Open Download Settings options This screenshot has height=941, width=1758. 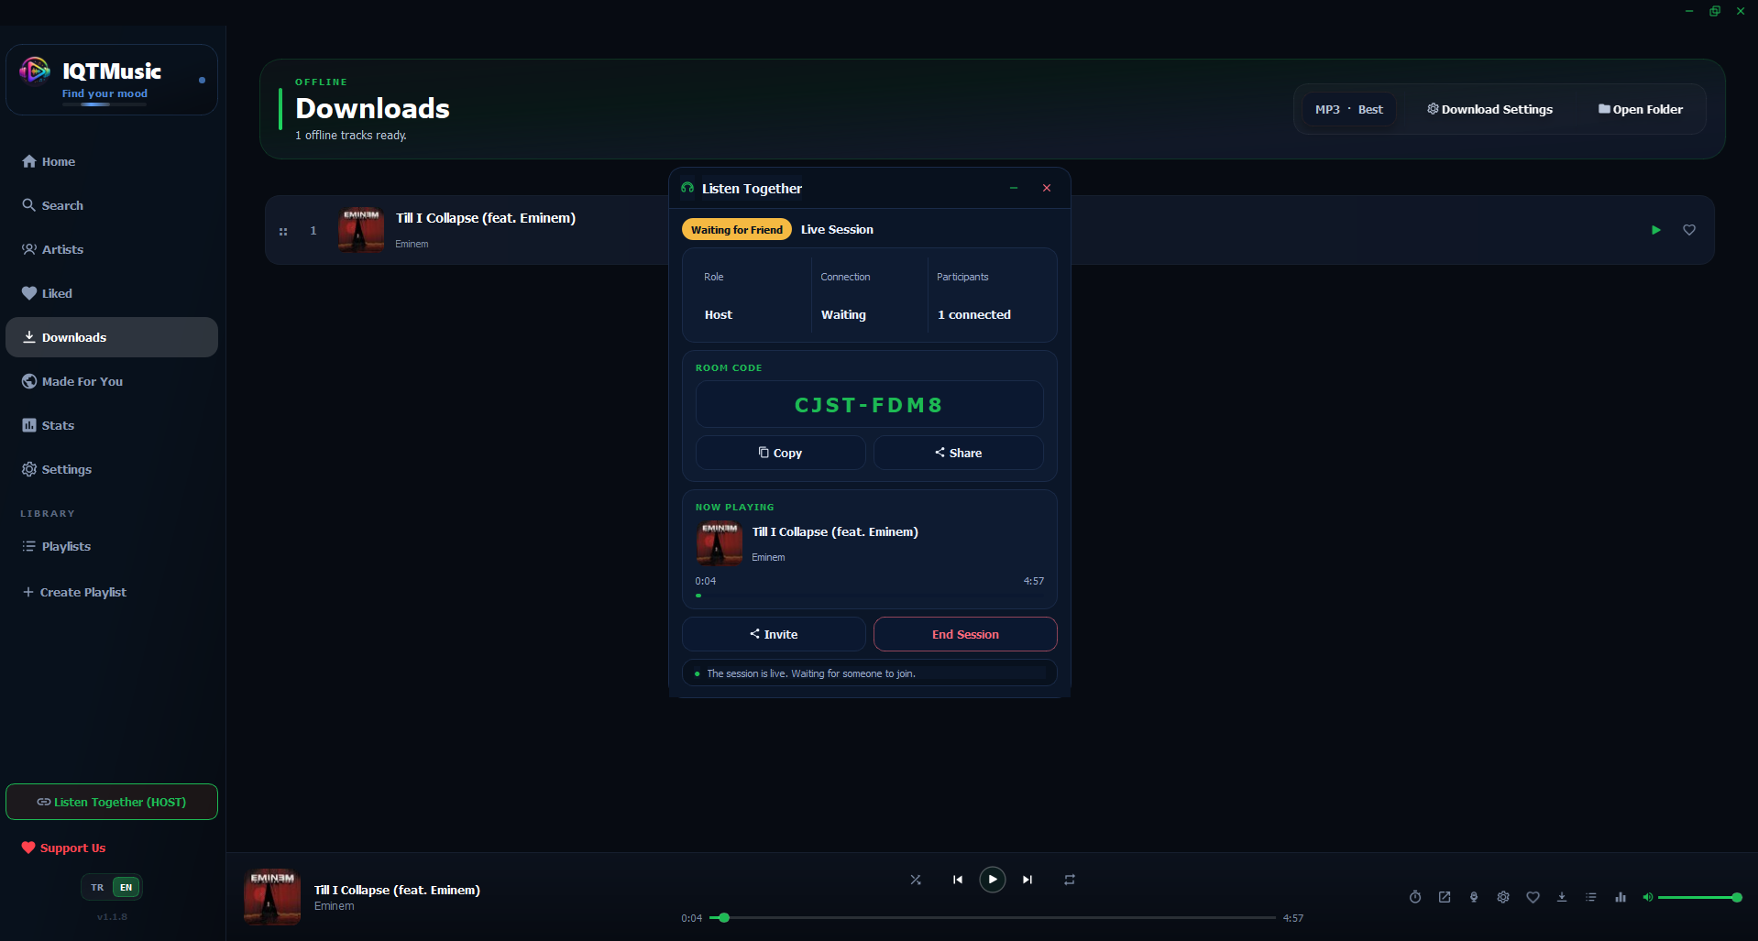click(x=1489, y=109)
